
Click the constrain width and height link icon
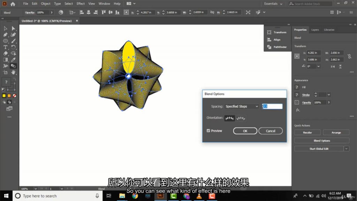pos(350,56)
